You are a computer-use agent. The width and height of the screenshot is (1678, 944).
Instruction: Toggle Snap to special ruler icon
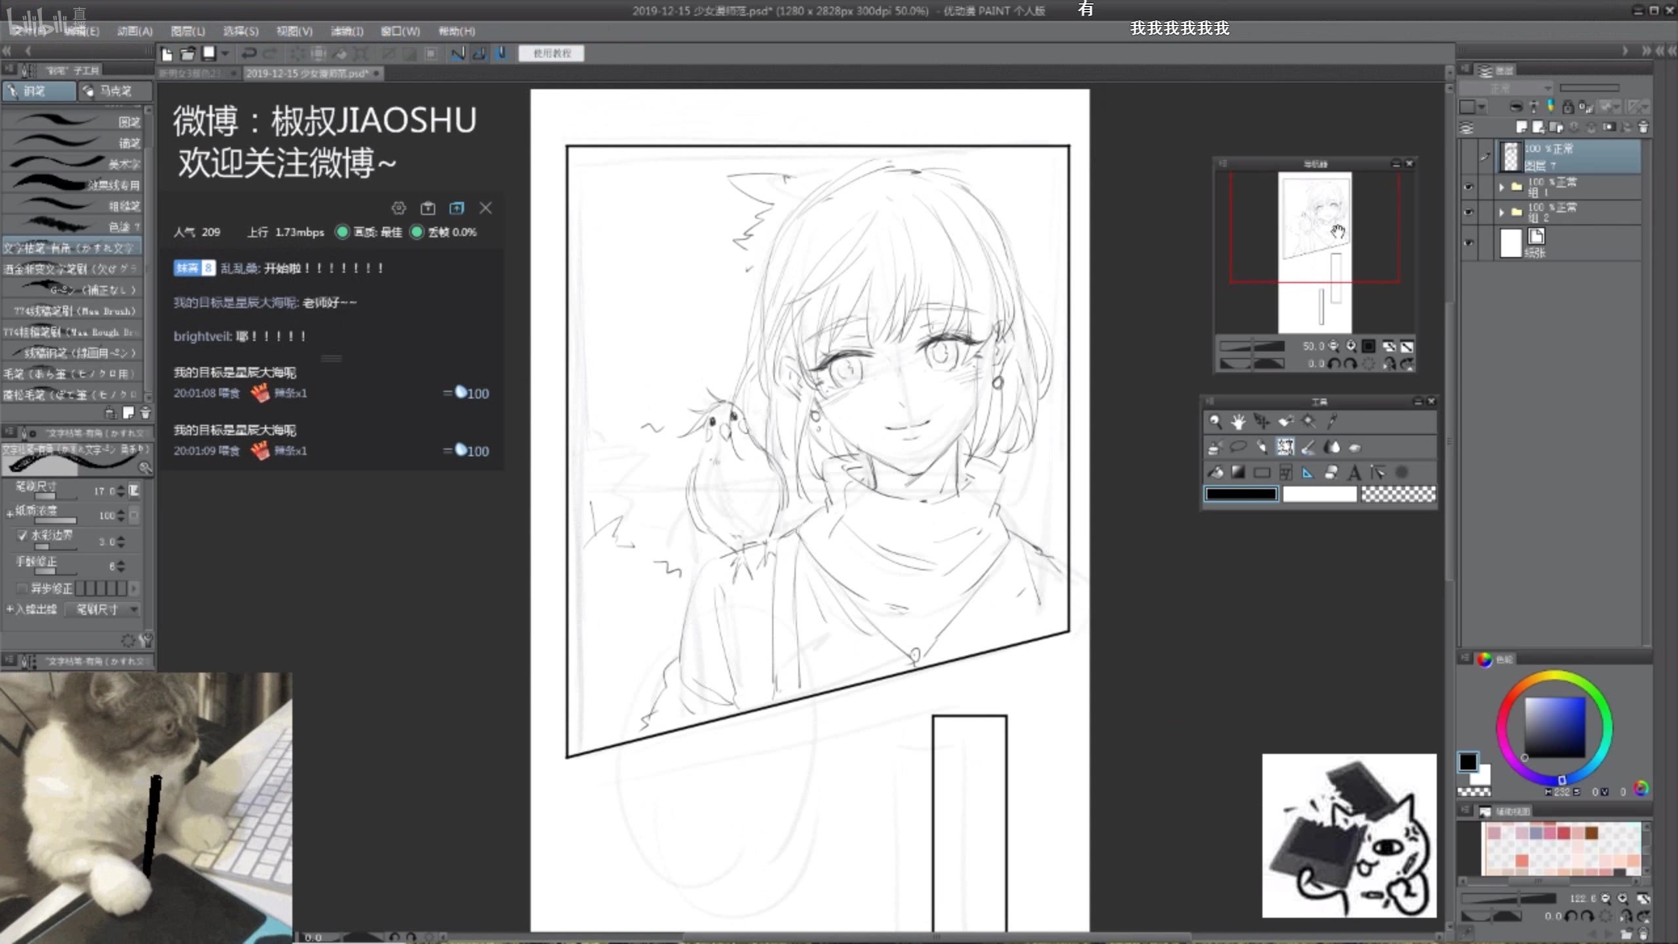480,54
